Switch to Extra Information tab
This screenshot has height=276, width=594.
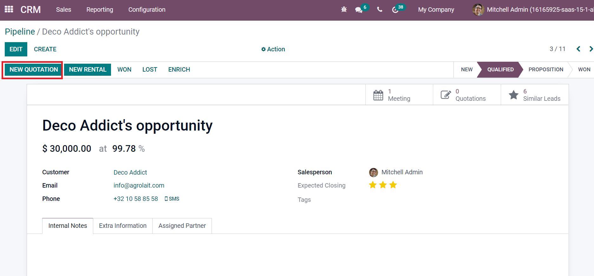coord(123,226)
